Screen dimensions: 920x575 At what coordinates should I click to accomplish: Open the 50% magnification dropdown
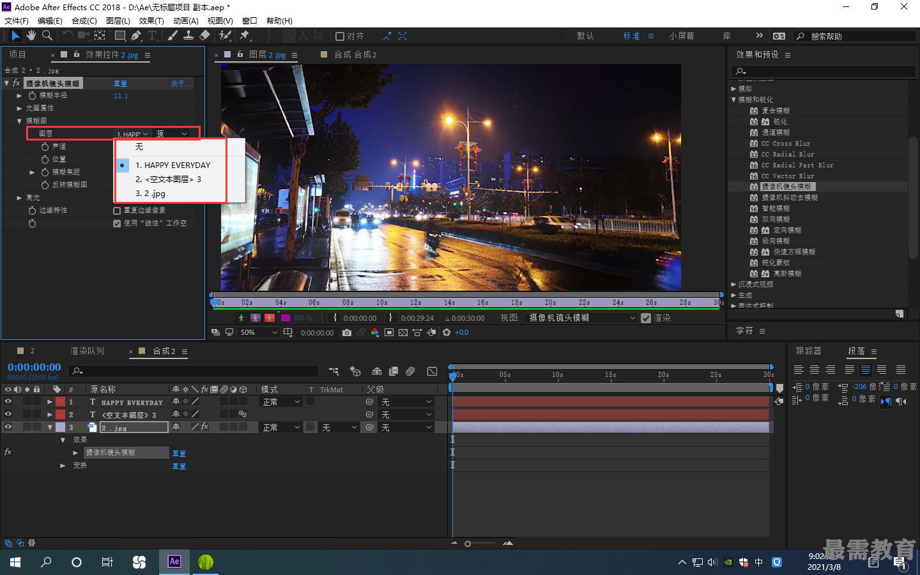(x=258, y=332)
